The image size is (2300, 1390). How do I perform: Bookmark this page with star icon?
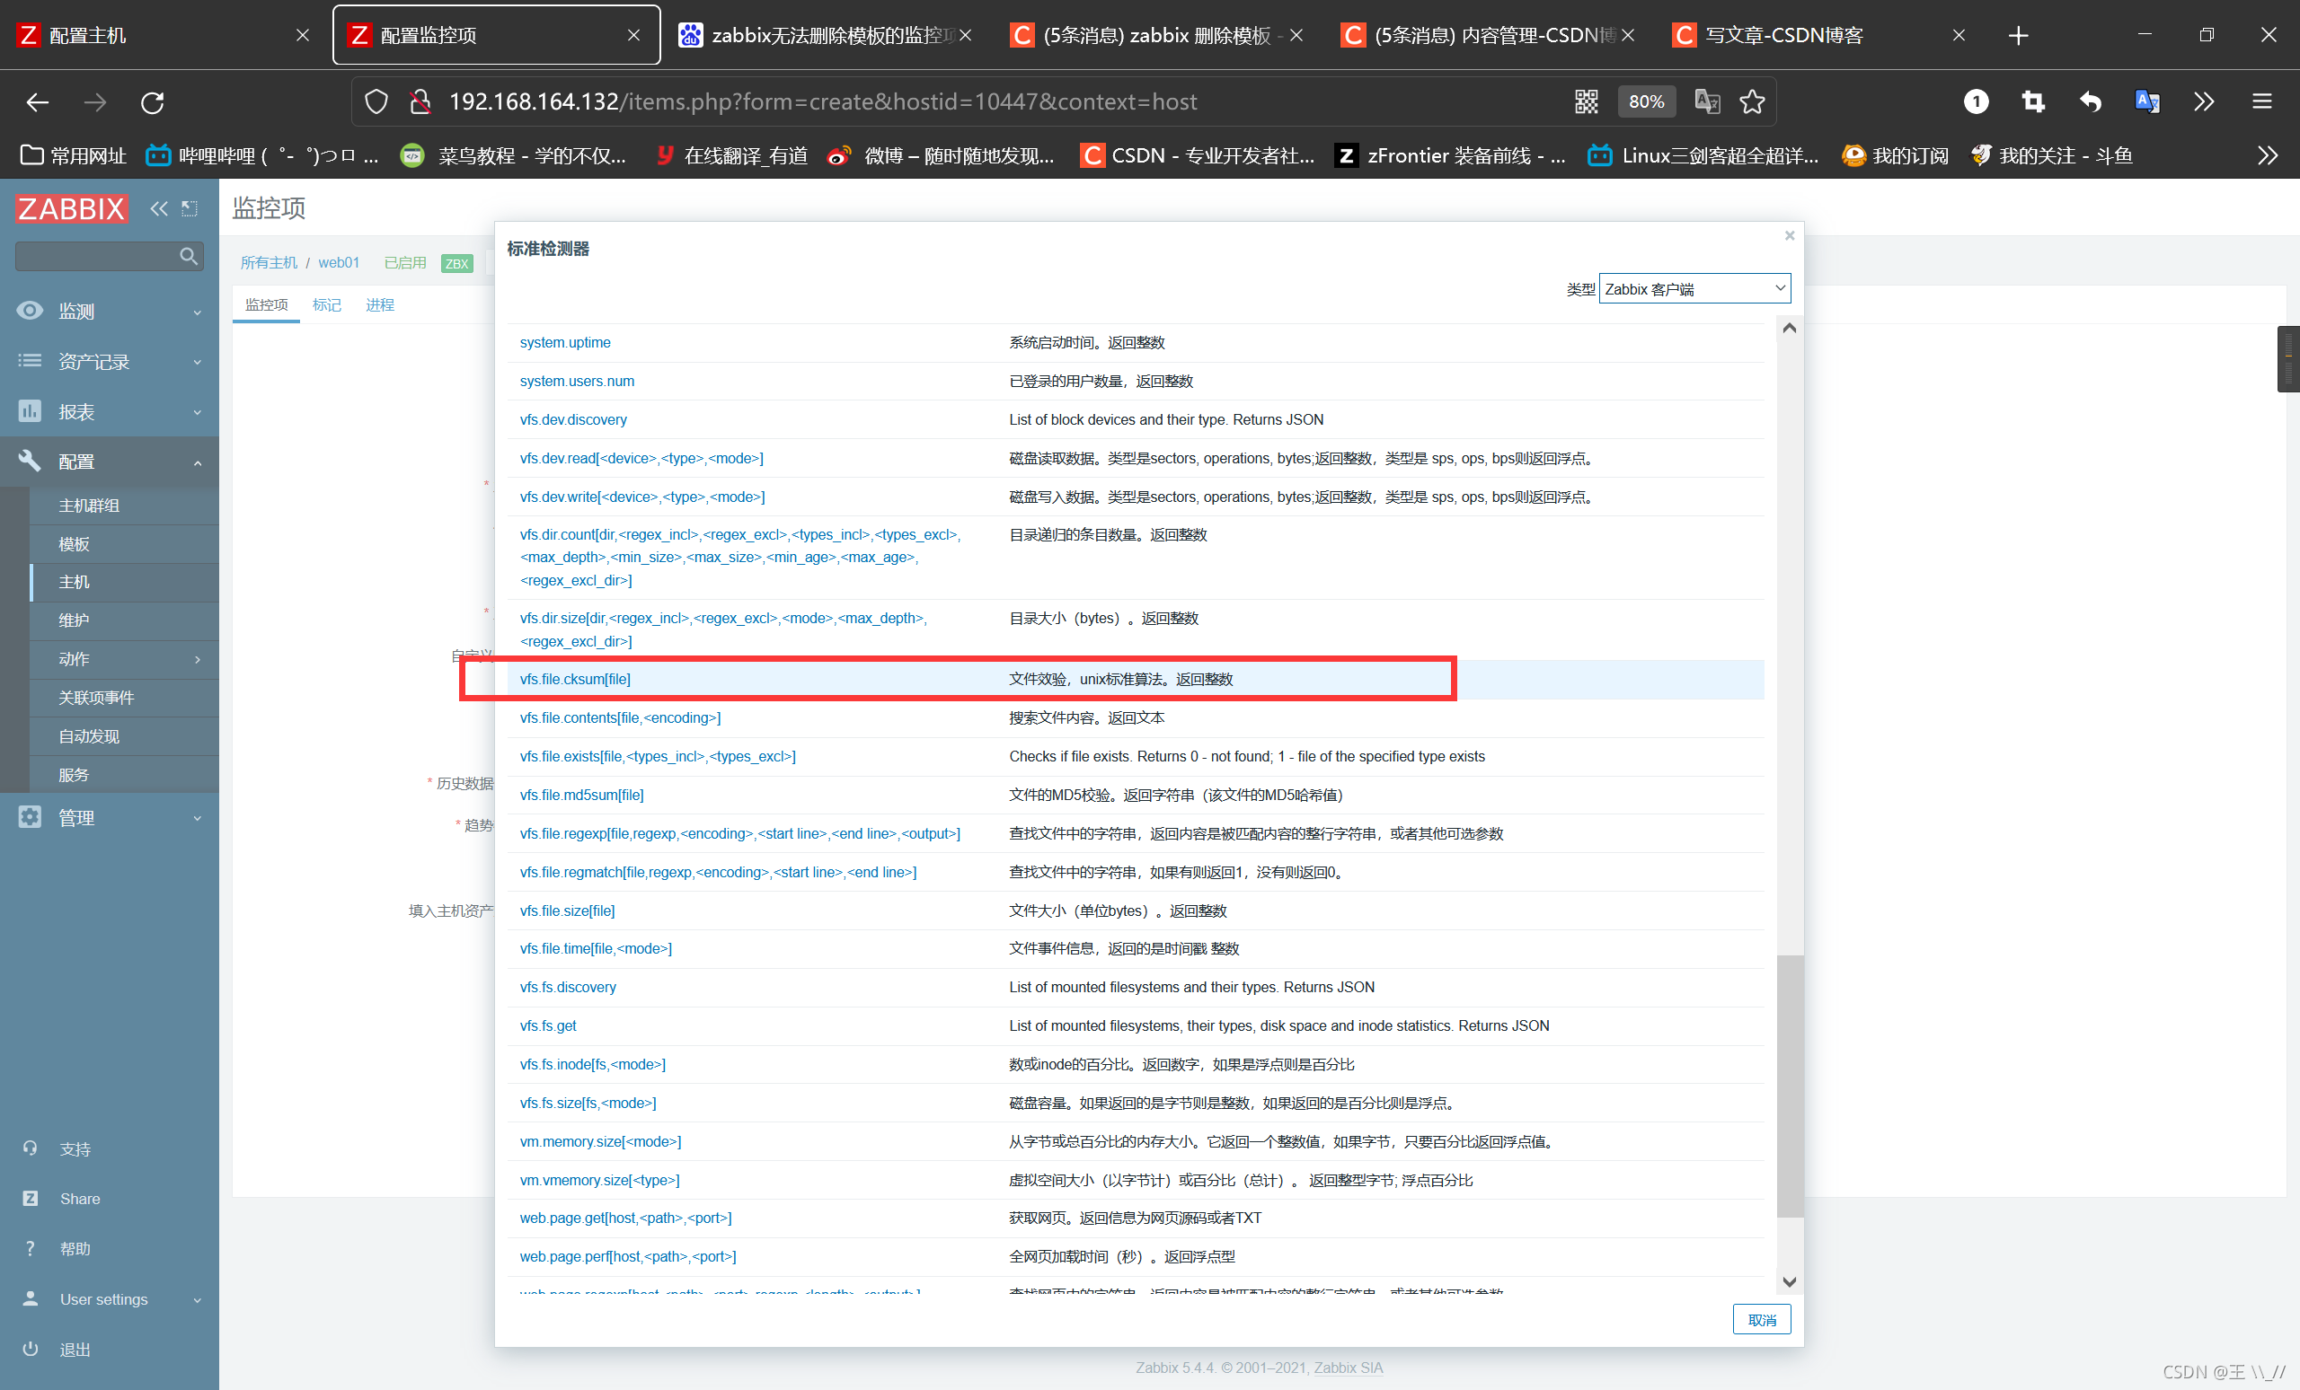[1751, 101]
